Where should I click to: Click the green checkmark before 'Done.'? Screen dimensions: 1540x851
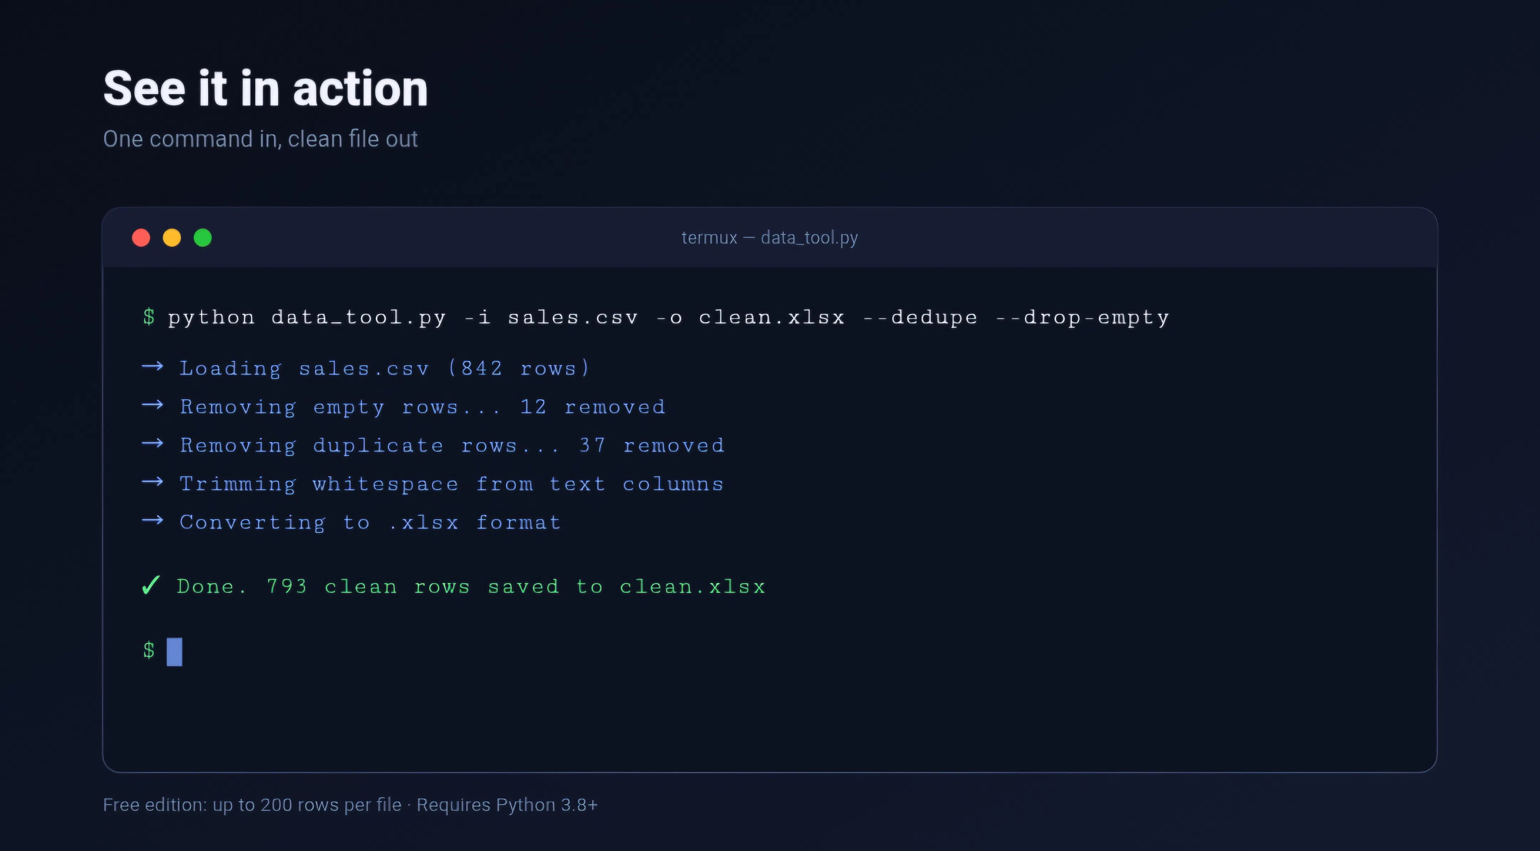click(x=151, y=586)
